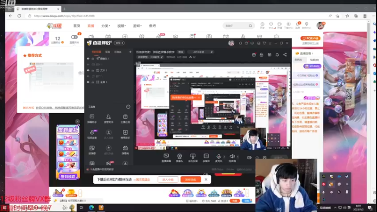377x212 pixels.
Task: Select the third scene tab
Action: click(x=117, y=52)
